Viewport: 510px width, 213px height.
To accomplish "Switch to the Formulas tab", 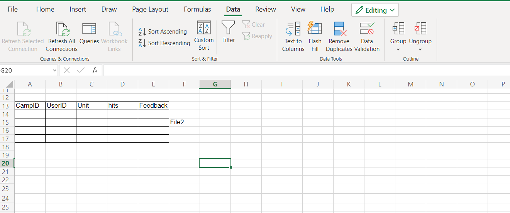I will click(197, 9).
